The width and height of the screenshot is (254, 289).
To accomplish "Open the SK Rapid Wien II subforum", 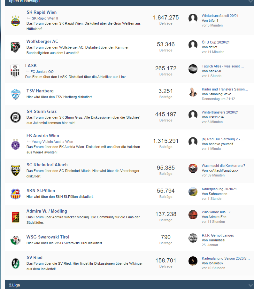I will pos(45,18).
